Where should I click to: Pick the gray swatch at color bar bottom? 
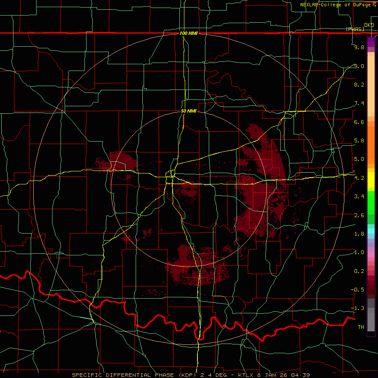(x=371, y=322)
